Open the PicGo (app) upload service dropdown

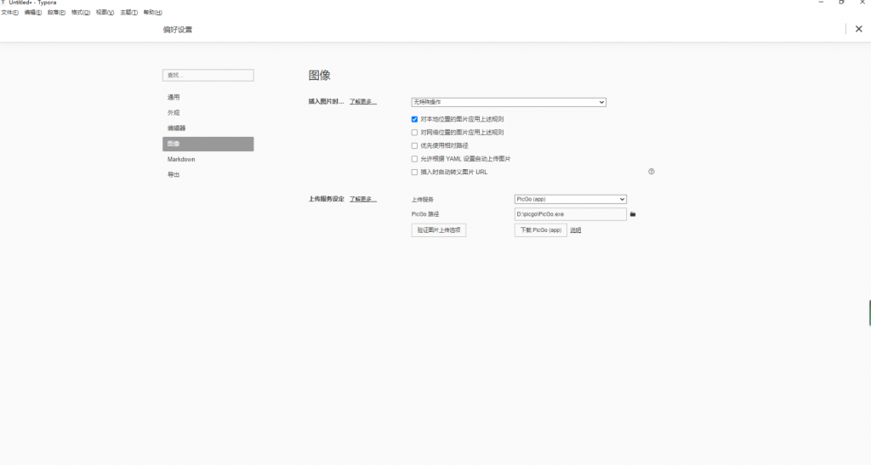(x=571, y=199)
